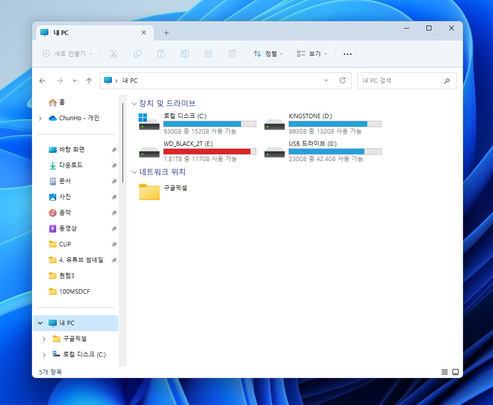Go forward with the right arrow

click(60, 81)
